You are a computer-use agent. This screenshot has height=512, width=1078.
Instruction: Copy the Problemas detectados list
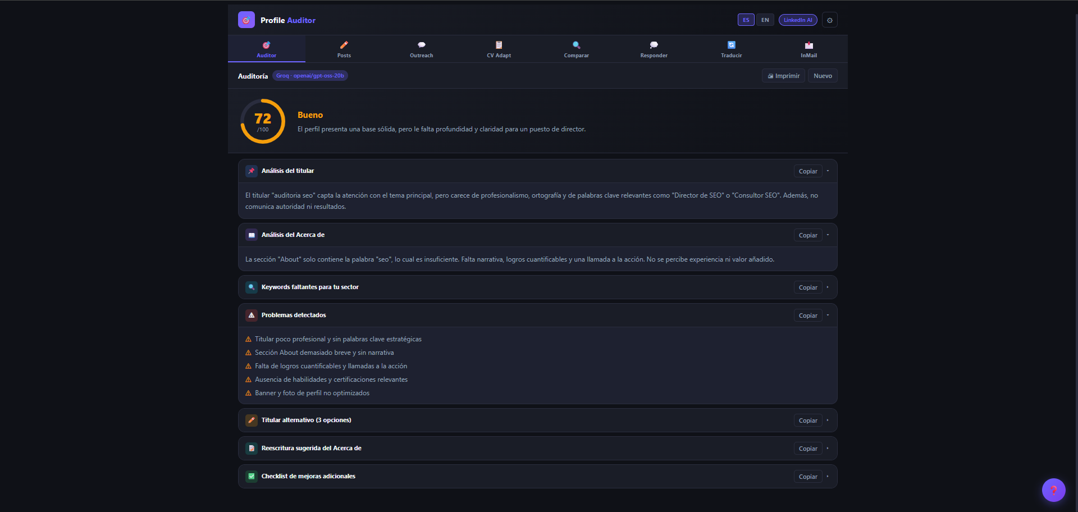(x=808, y=316)
